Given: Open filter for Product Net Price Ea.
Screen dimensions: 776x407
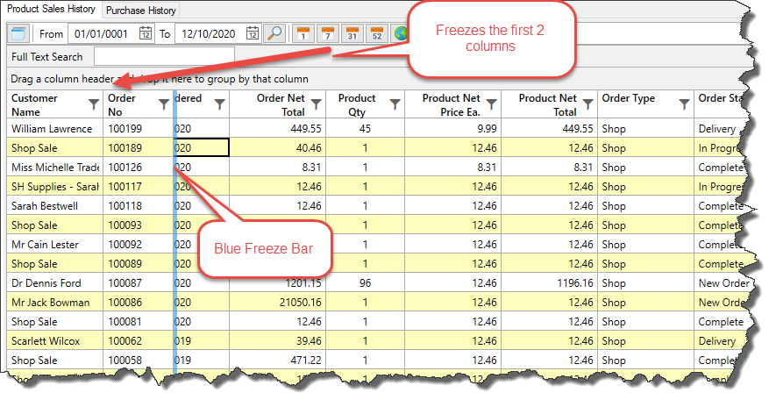Looking at the screenshot, I should (492, 104).
